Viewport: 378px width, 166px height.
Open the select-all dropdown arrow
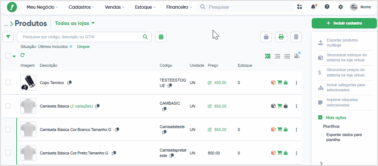coord(14,56)
